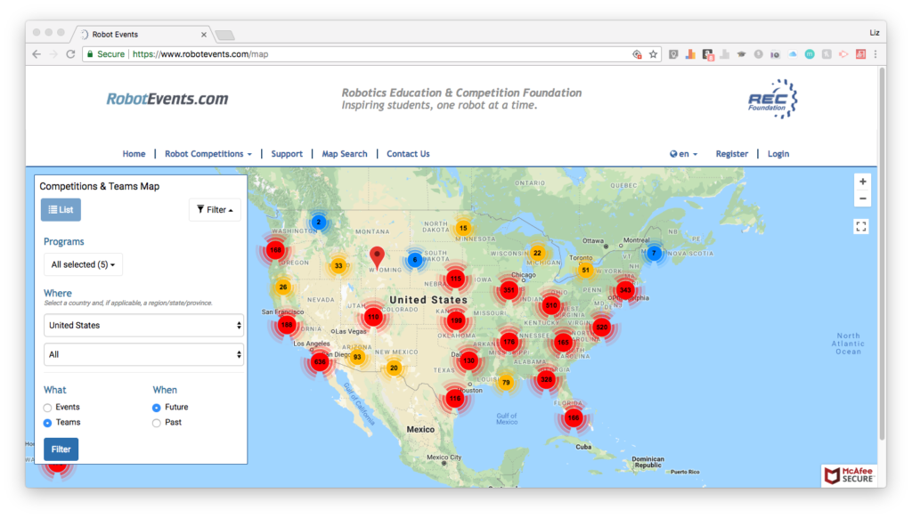The width and height of the screenshot is (912, 518).
Task: Open the Programs All selected dropdown
Action: 83,264
